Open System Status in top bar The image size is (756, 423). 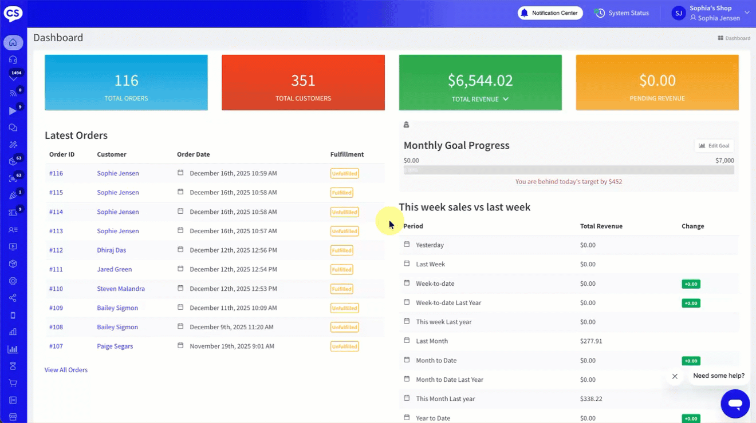622,13
